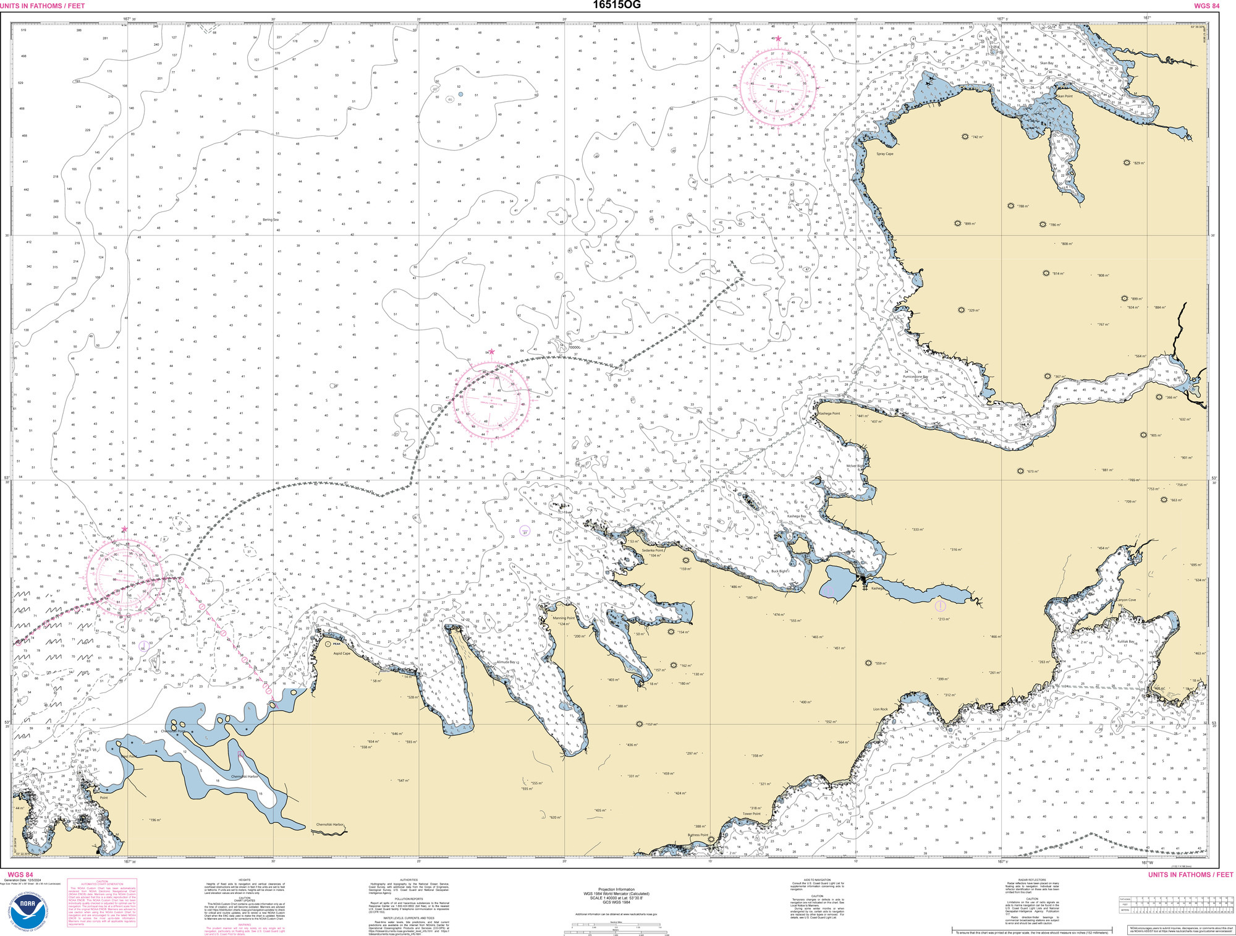The image size is (1236, 936).
Task: Click the magenta circle marked 27 offshore
Action: tap(525, 532)
